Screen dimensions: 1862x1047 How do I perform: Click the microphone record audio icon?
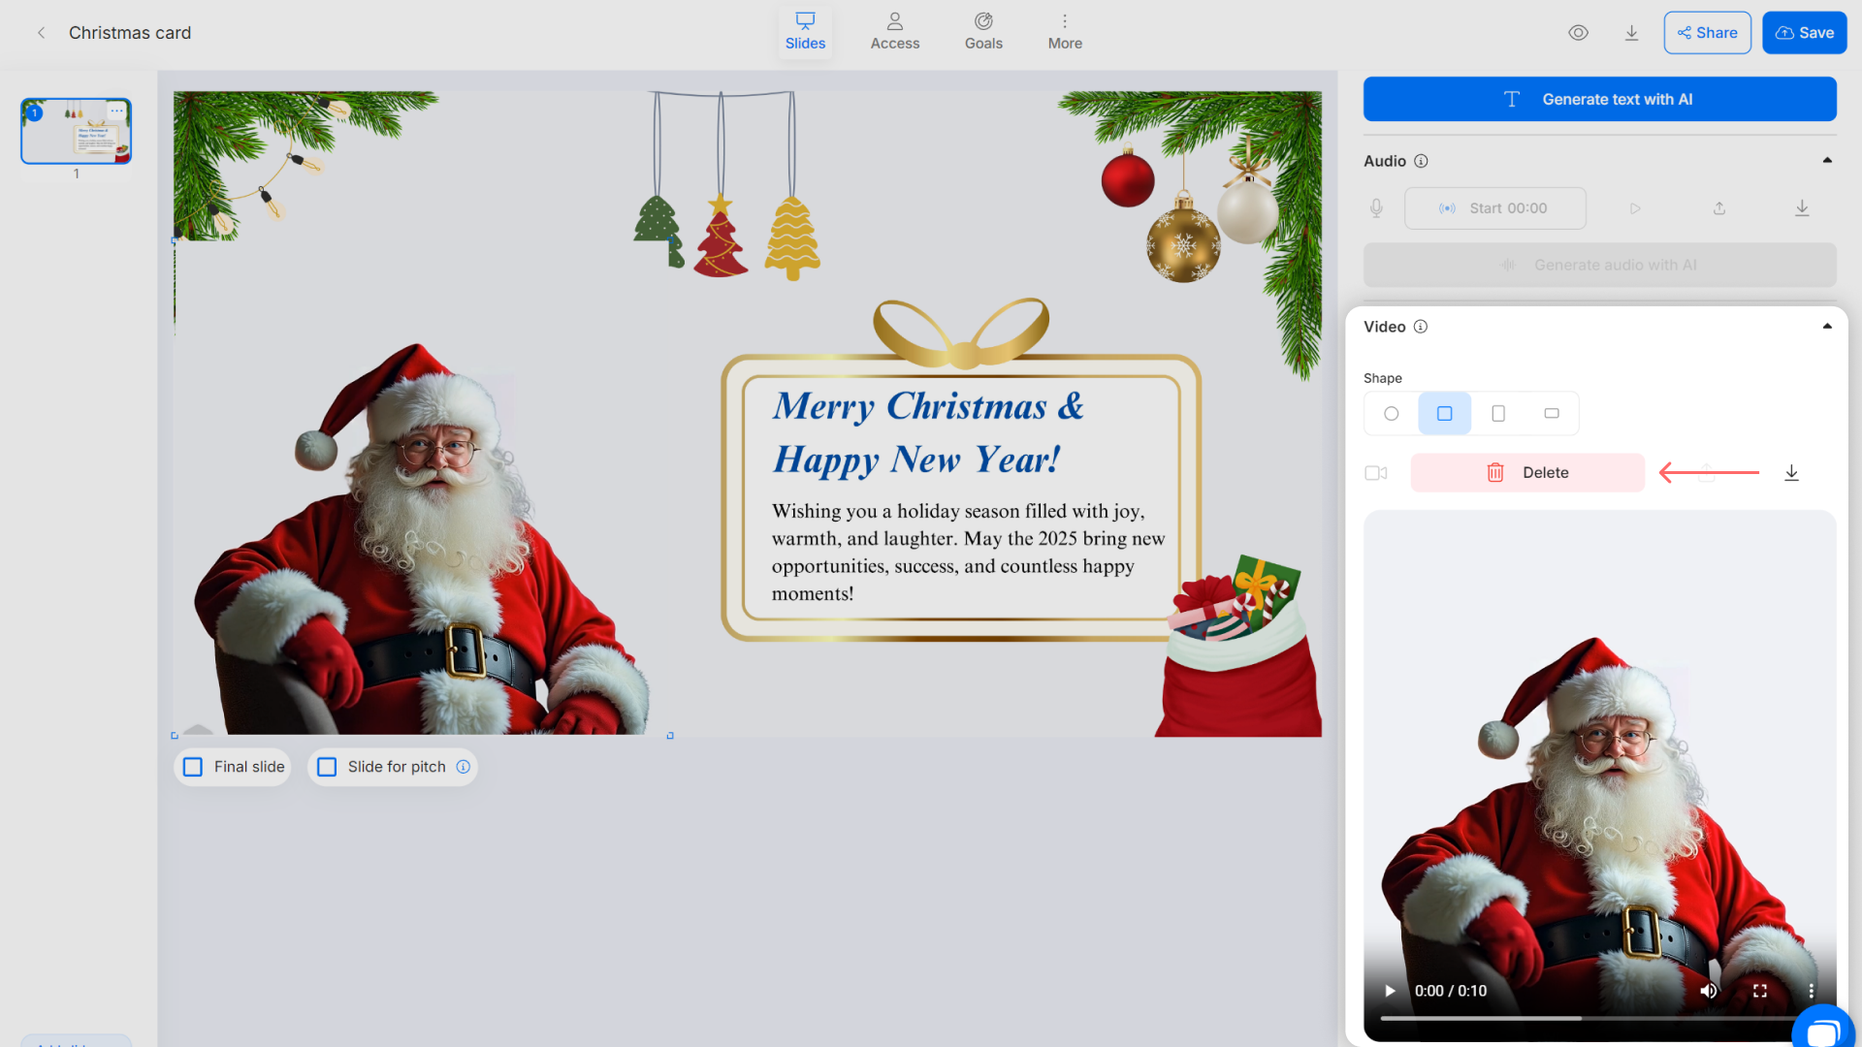[x=1376, y=208]
